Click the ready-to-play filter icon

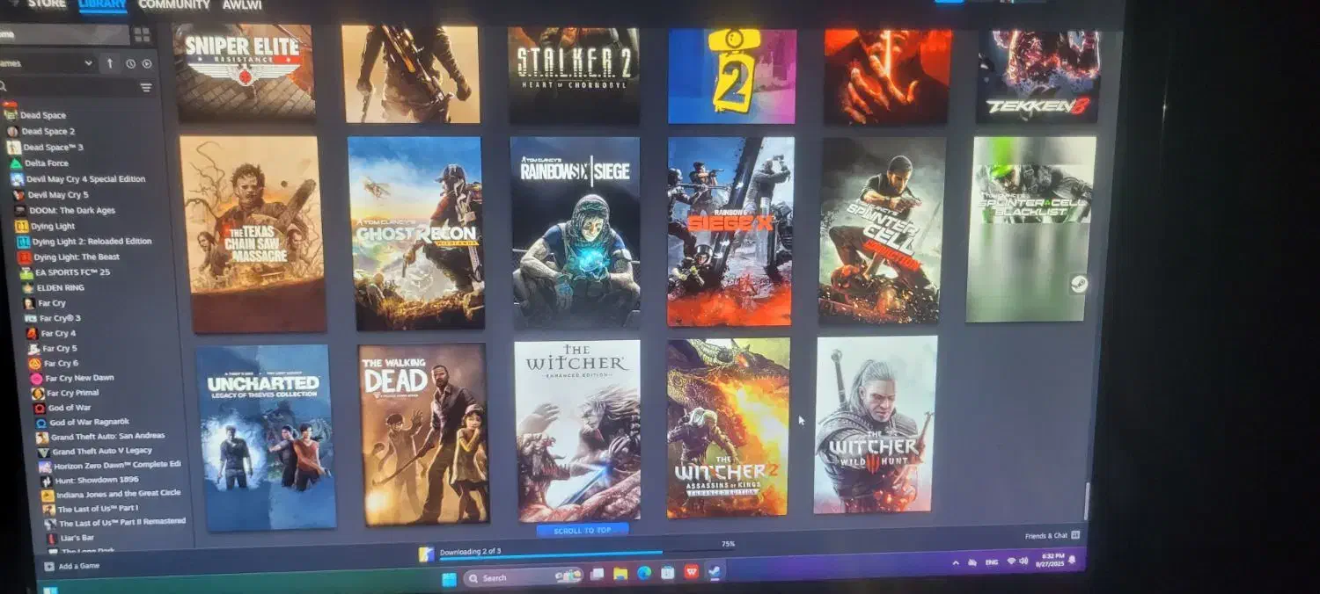tap(147, 63)
